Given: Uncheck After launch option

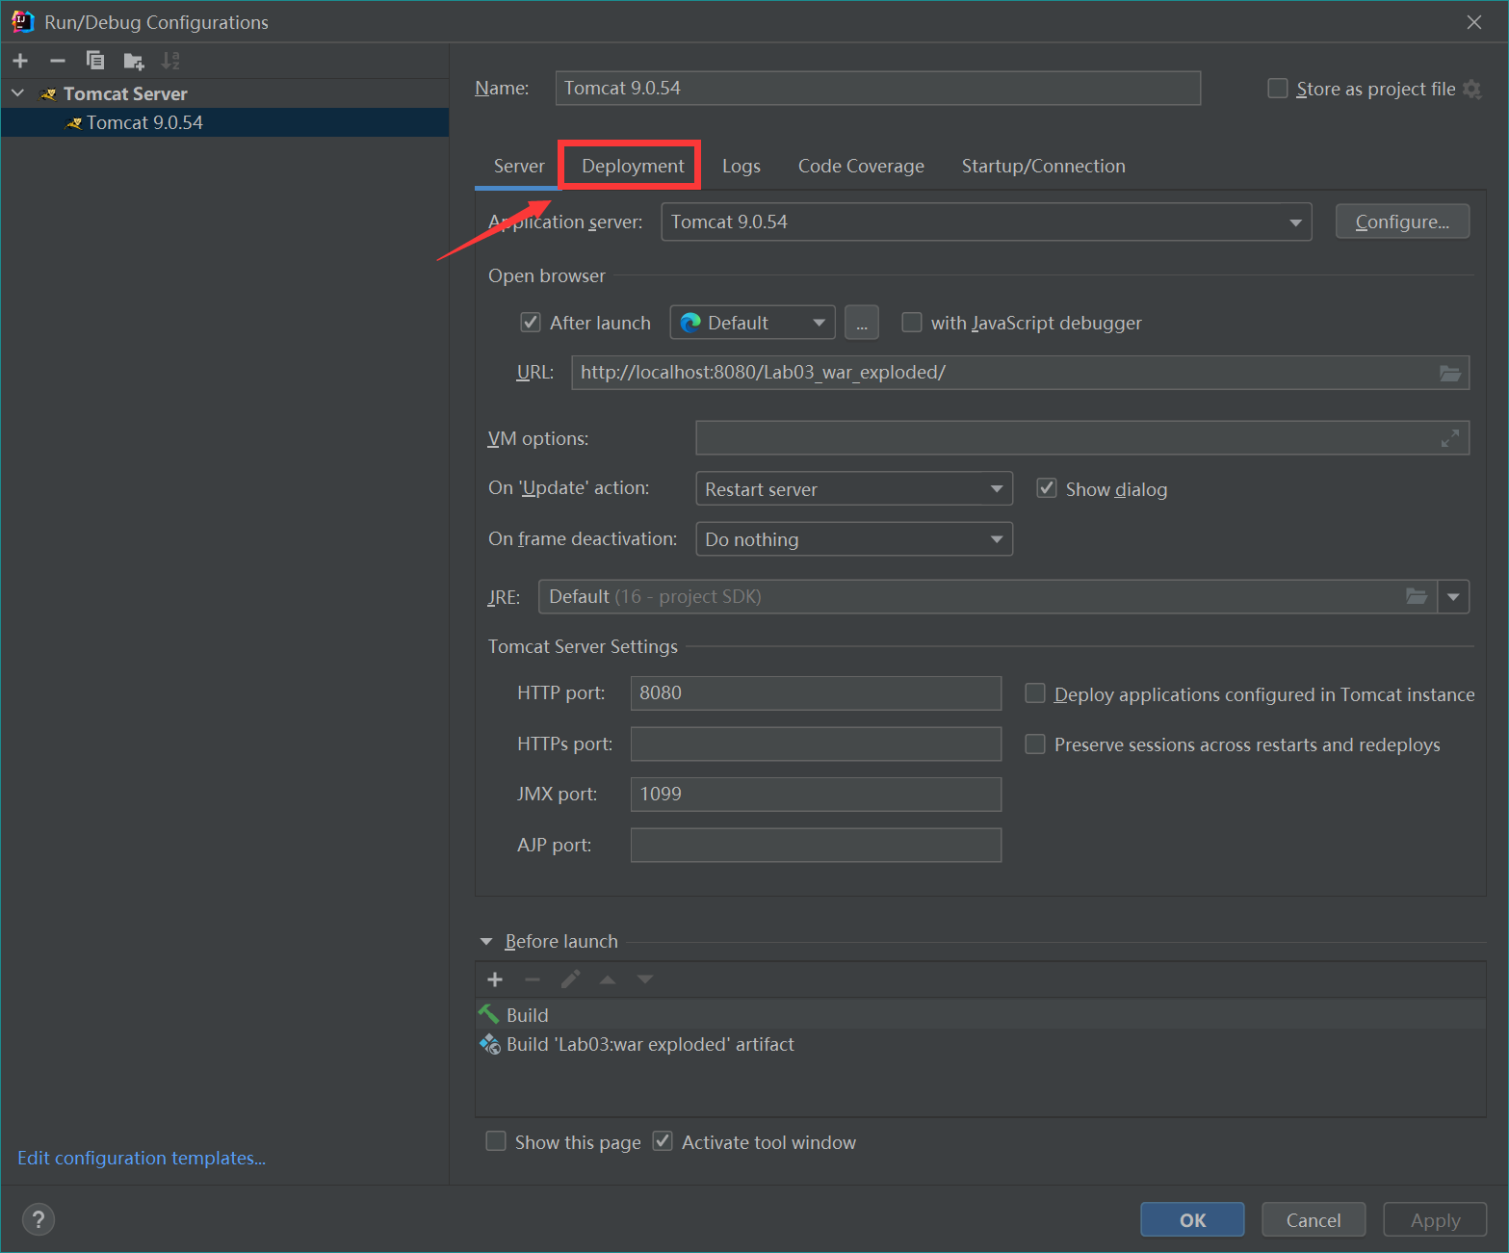Looking at the screenshot, I should pyautogui.click(x=531, y=323).
